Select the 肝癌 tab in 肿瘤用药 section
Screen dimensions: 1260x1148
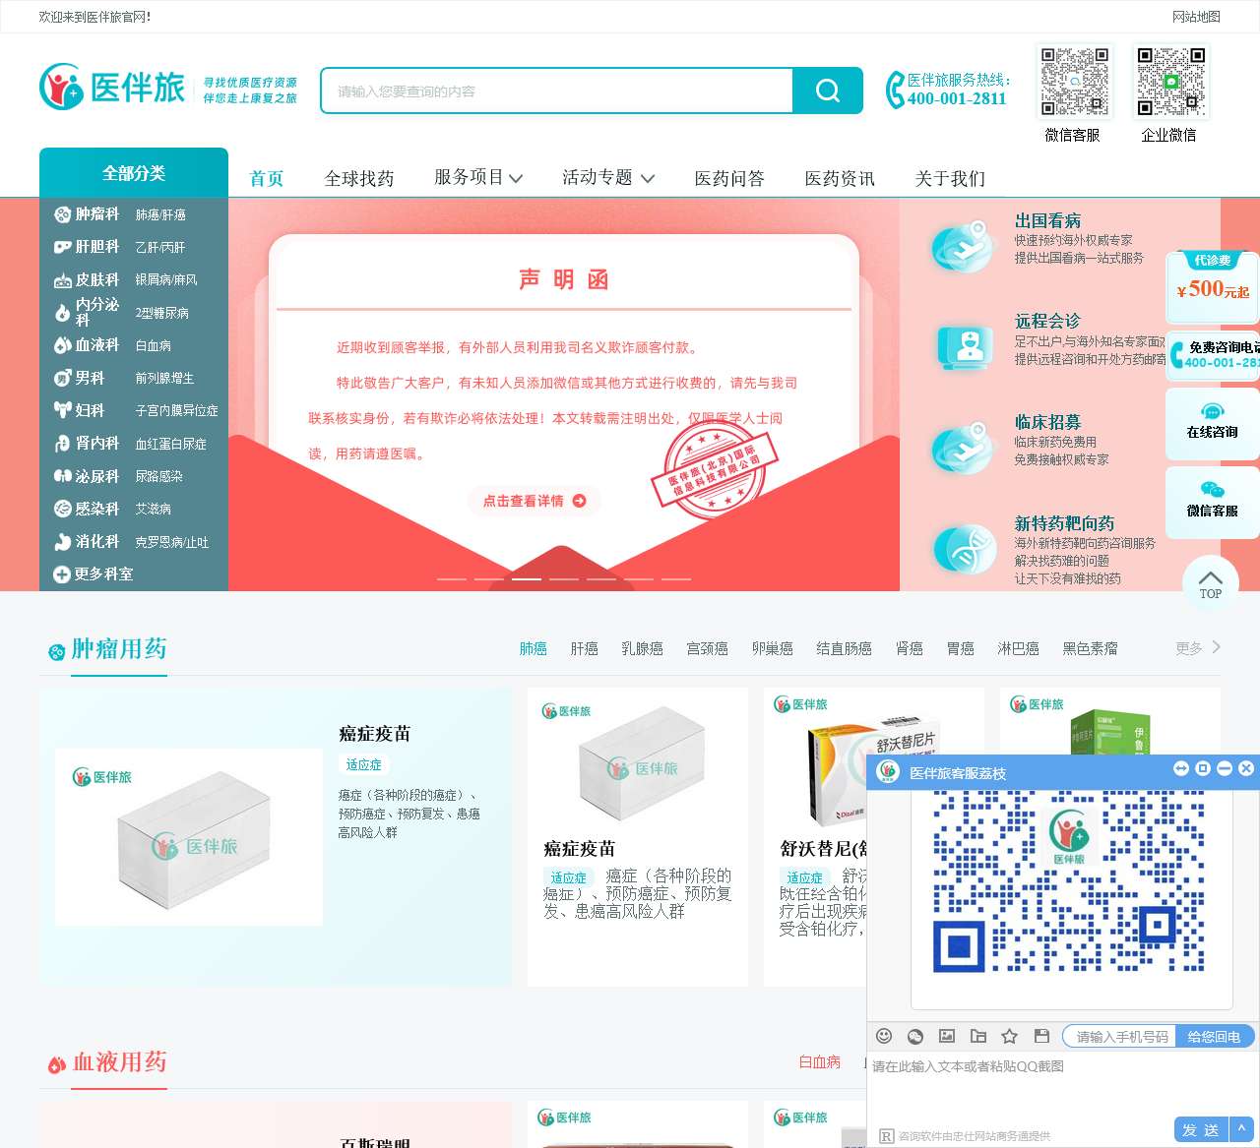(x=584, y=648)
